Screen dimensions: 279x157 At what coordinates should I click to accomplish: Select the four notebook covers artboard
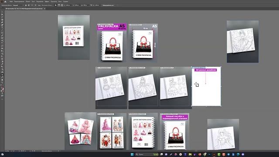[x=112, y=131]
